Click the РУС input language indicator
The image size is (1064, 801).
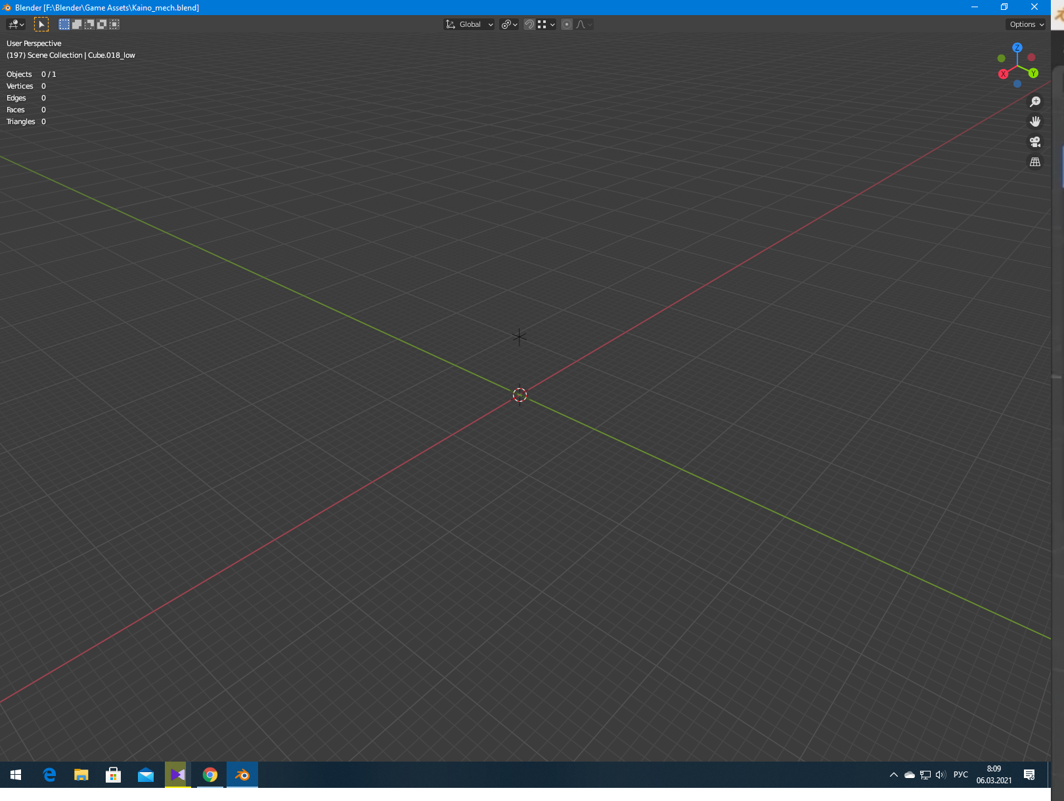tap(961, 775)
